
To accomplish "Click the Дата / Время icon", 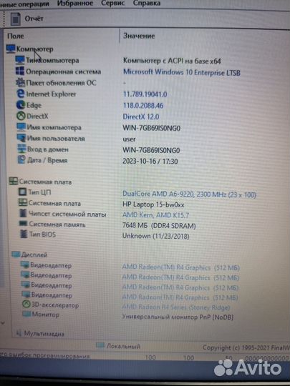I will (21, 160).
